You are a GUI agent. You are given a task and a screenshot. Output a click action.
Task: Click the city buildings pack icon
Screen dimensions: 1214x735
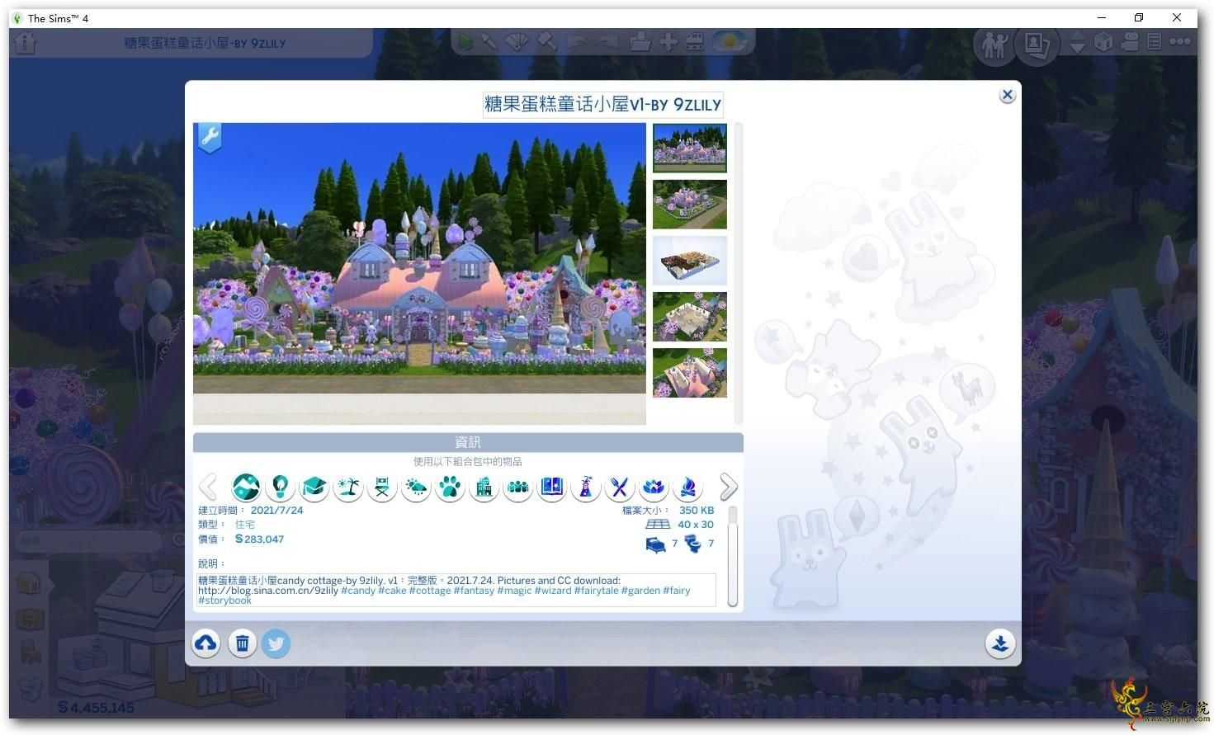pyautogui.click(x=484, y=488)
